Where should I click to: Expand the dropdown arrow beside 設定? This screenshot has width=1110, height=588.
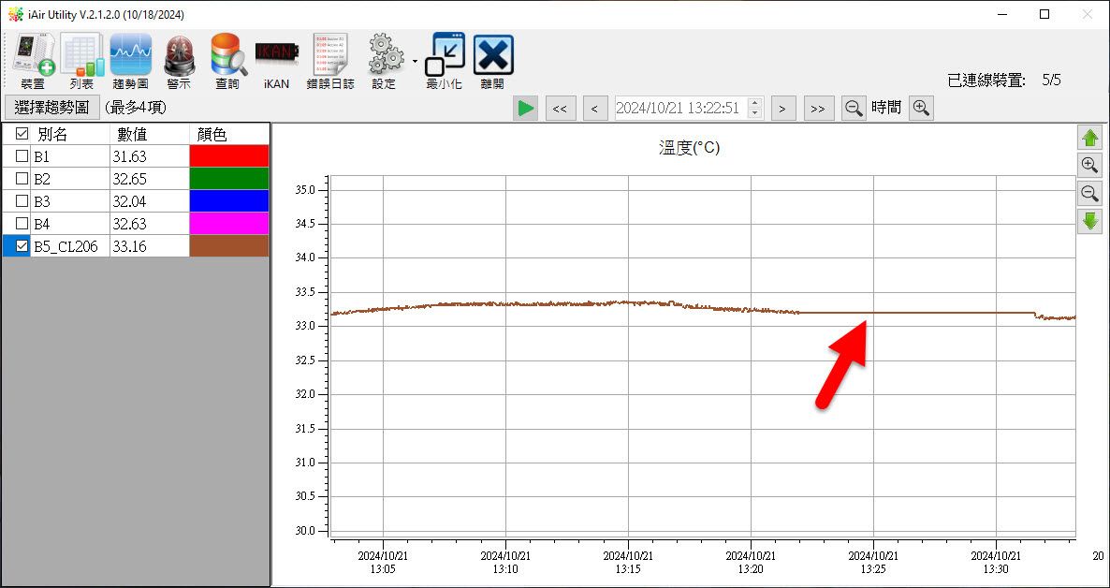[x=414, y=61]
